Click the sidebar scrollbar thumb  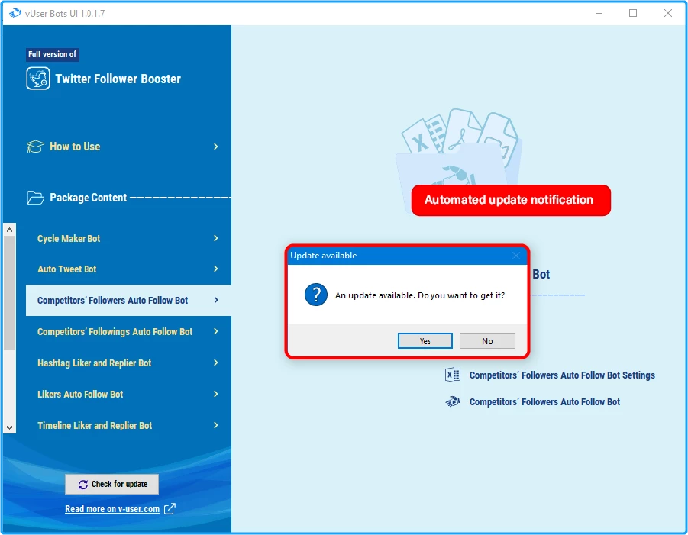[10, 293]
